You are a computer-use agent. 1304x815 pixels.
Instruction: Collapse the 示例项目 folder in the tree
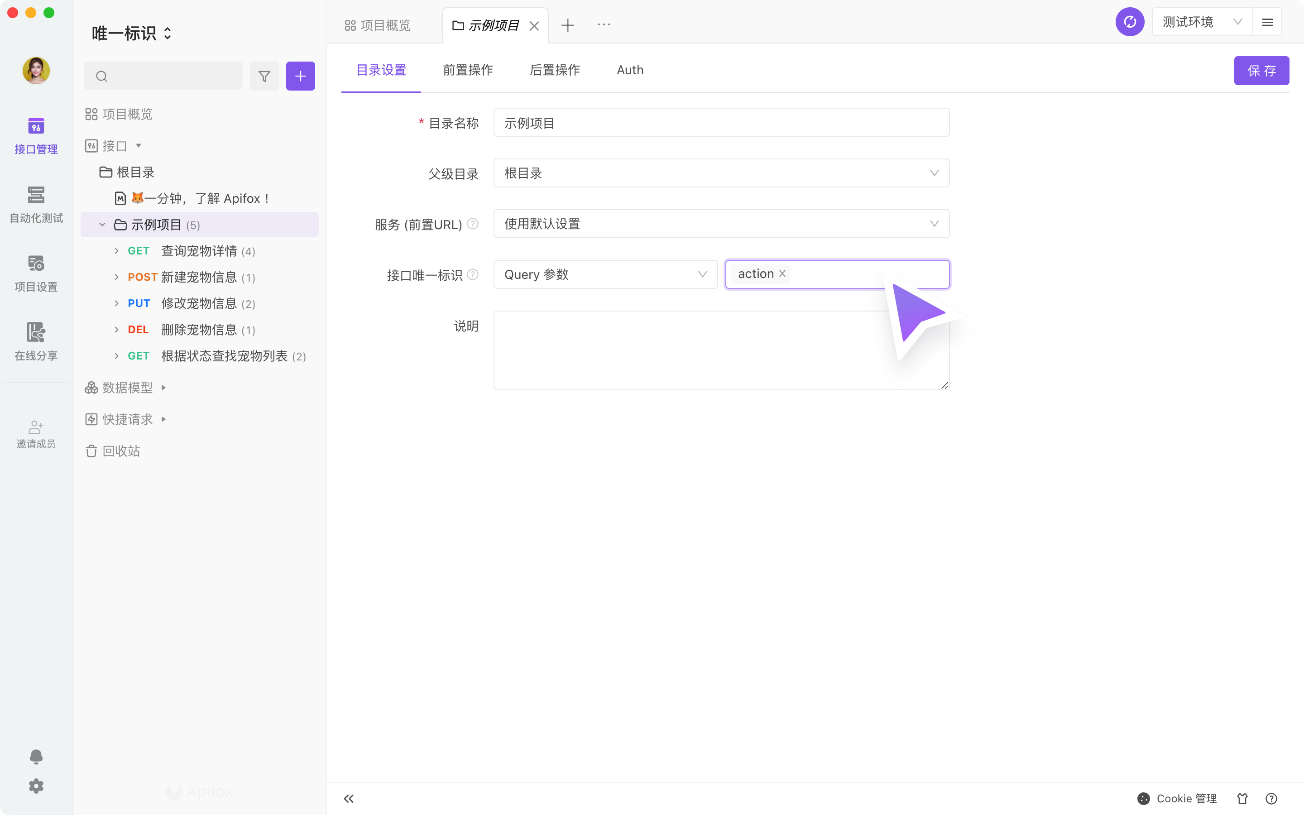(x=102, y=224)
